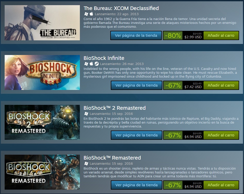
Task: Click Windows icon under BioShock 2 Remastered
Action: tap(86, 114)
